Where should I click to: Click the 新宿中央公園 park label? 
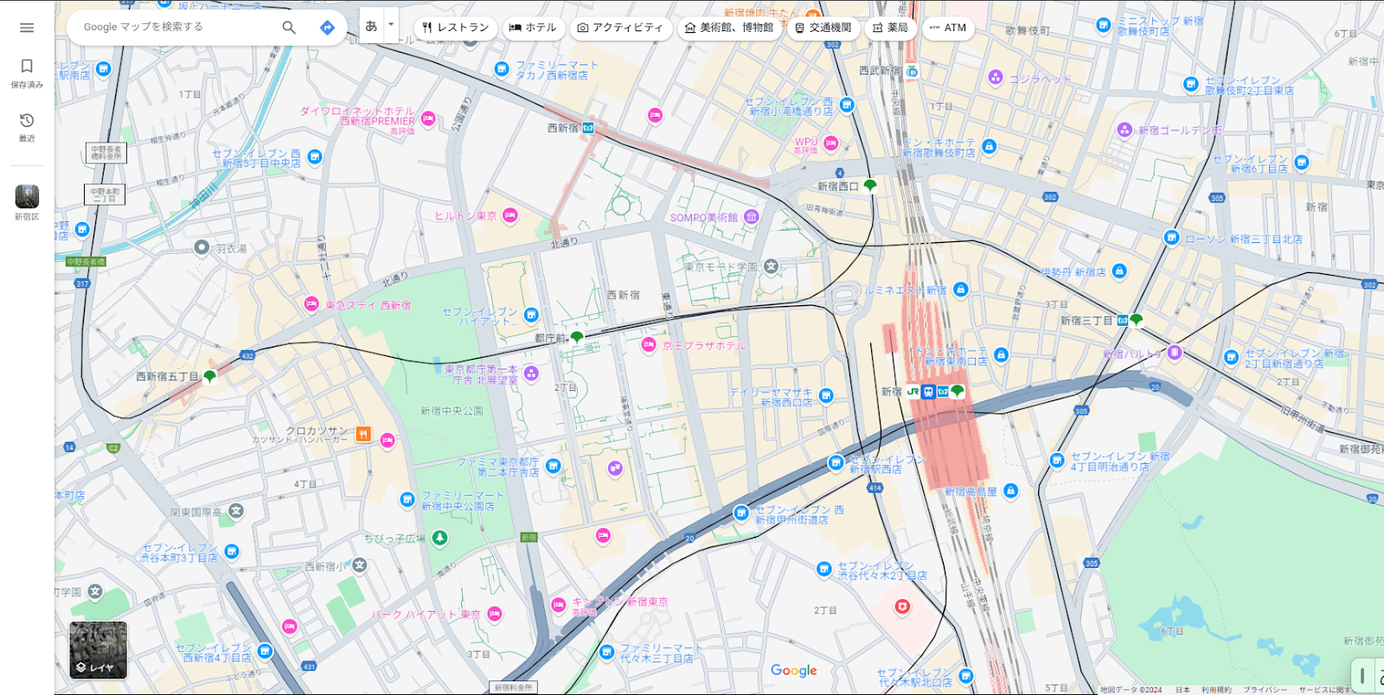(452, 411)
